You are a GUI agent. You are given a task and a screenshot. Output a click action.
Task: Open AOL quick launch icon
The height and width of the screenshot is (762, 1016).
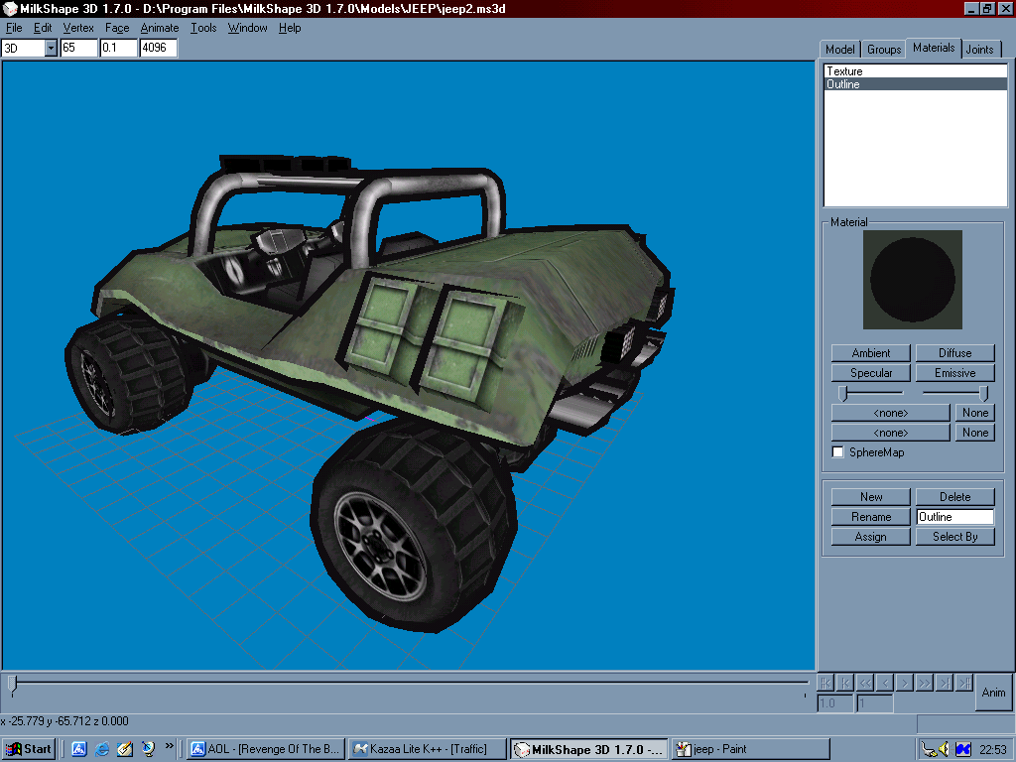click(x=79, y=749)
